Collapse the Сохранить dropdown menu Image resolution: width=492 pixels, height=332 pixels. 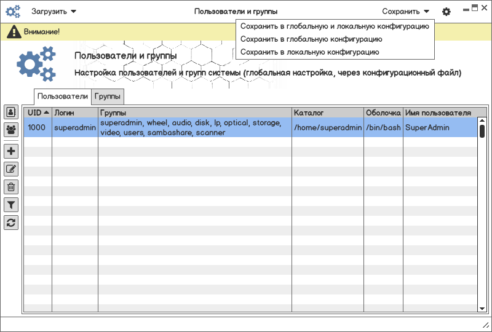(x=405, y=11)
